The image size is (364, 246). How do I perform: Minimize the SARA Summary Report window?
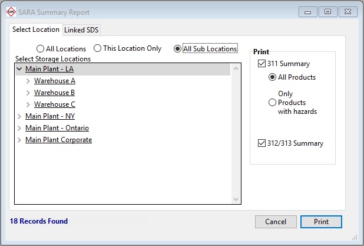308,12
